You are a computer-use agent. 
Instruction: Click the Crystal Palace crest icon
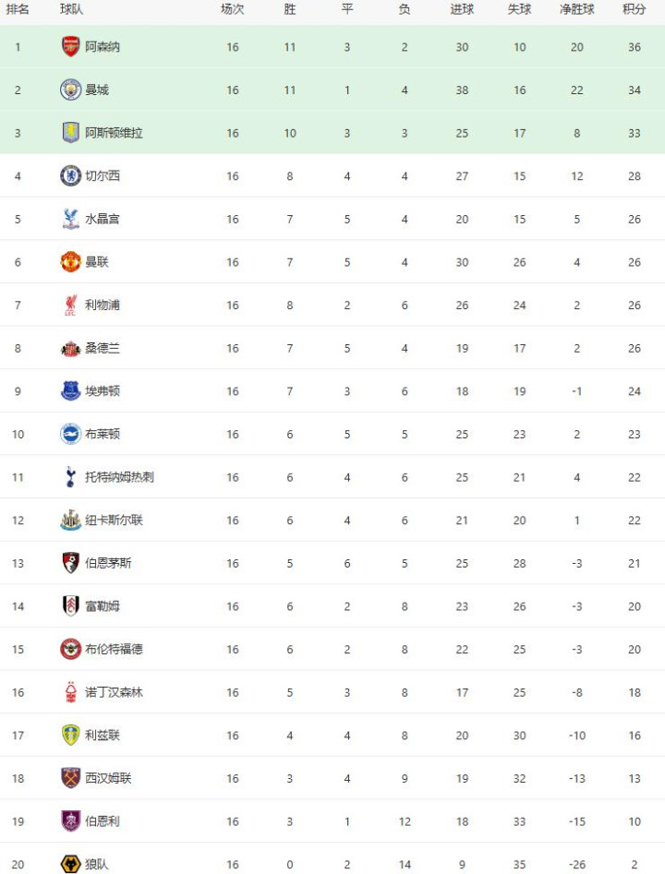pyautogui.click(x=70, y=219)
